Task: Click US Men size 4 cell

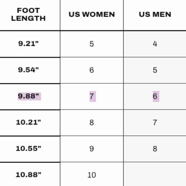Action: pos(155,44)
